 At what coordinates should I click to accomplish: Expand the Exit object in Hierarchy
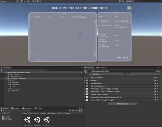point(8,81)
